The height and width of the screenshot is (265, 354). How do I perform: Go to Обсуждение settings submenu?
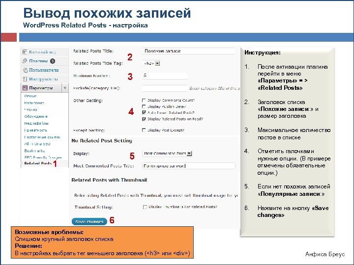coord(36,116)
